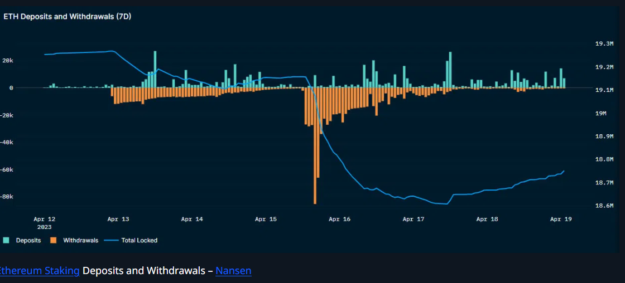
Task: Click the 19.3M label on the right axis
Action: (604, 43)
